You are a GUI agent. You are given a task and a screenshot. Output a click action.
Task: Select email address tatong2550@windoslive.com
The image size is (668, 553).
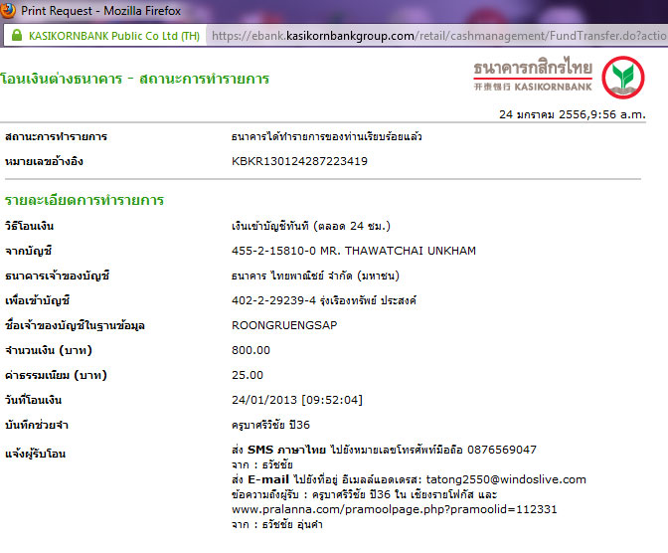(506, 479)
